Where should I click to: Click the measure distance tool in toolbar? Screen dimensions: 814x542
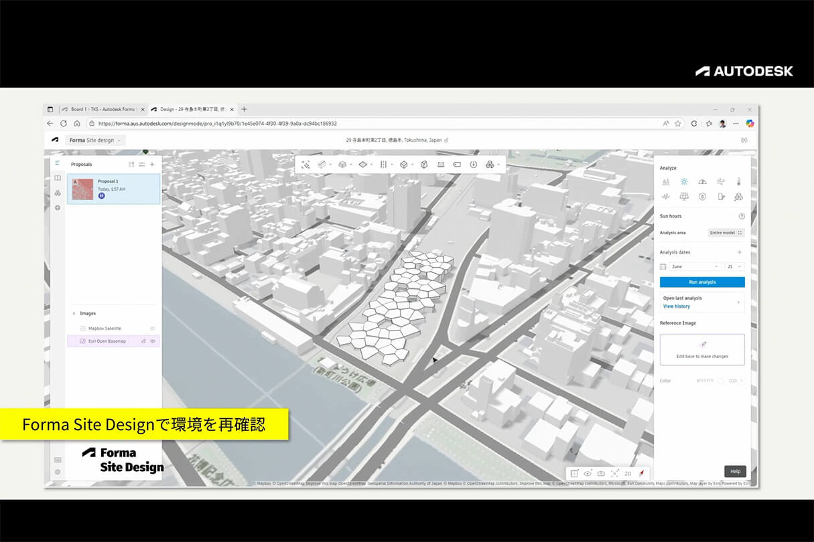(x=441, y=165)
